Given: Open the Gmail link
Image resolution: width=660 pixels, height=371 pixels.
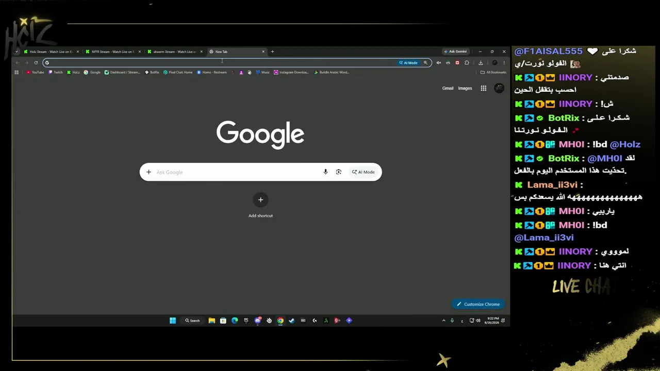Looking at the screenshot, I should (448, 88).
